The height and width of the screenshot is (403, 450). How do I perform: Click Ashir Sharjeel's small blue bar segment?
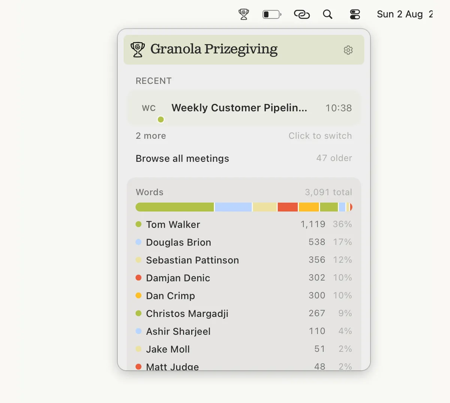tap(342, 207)
